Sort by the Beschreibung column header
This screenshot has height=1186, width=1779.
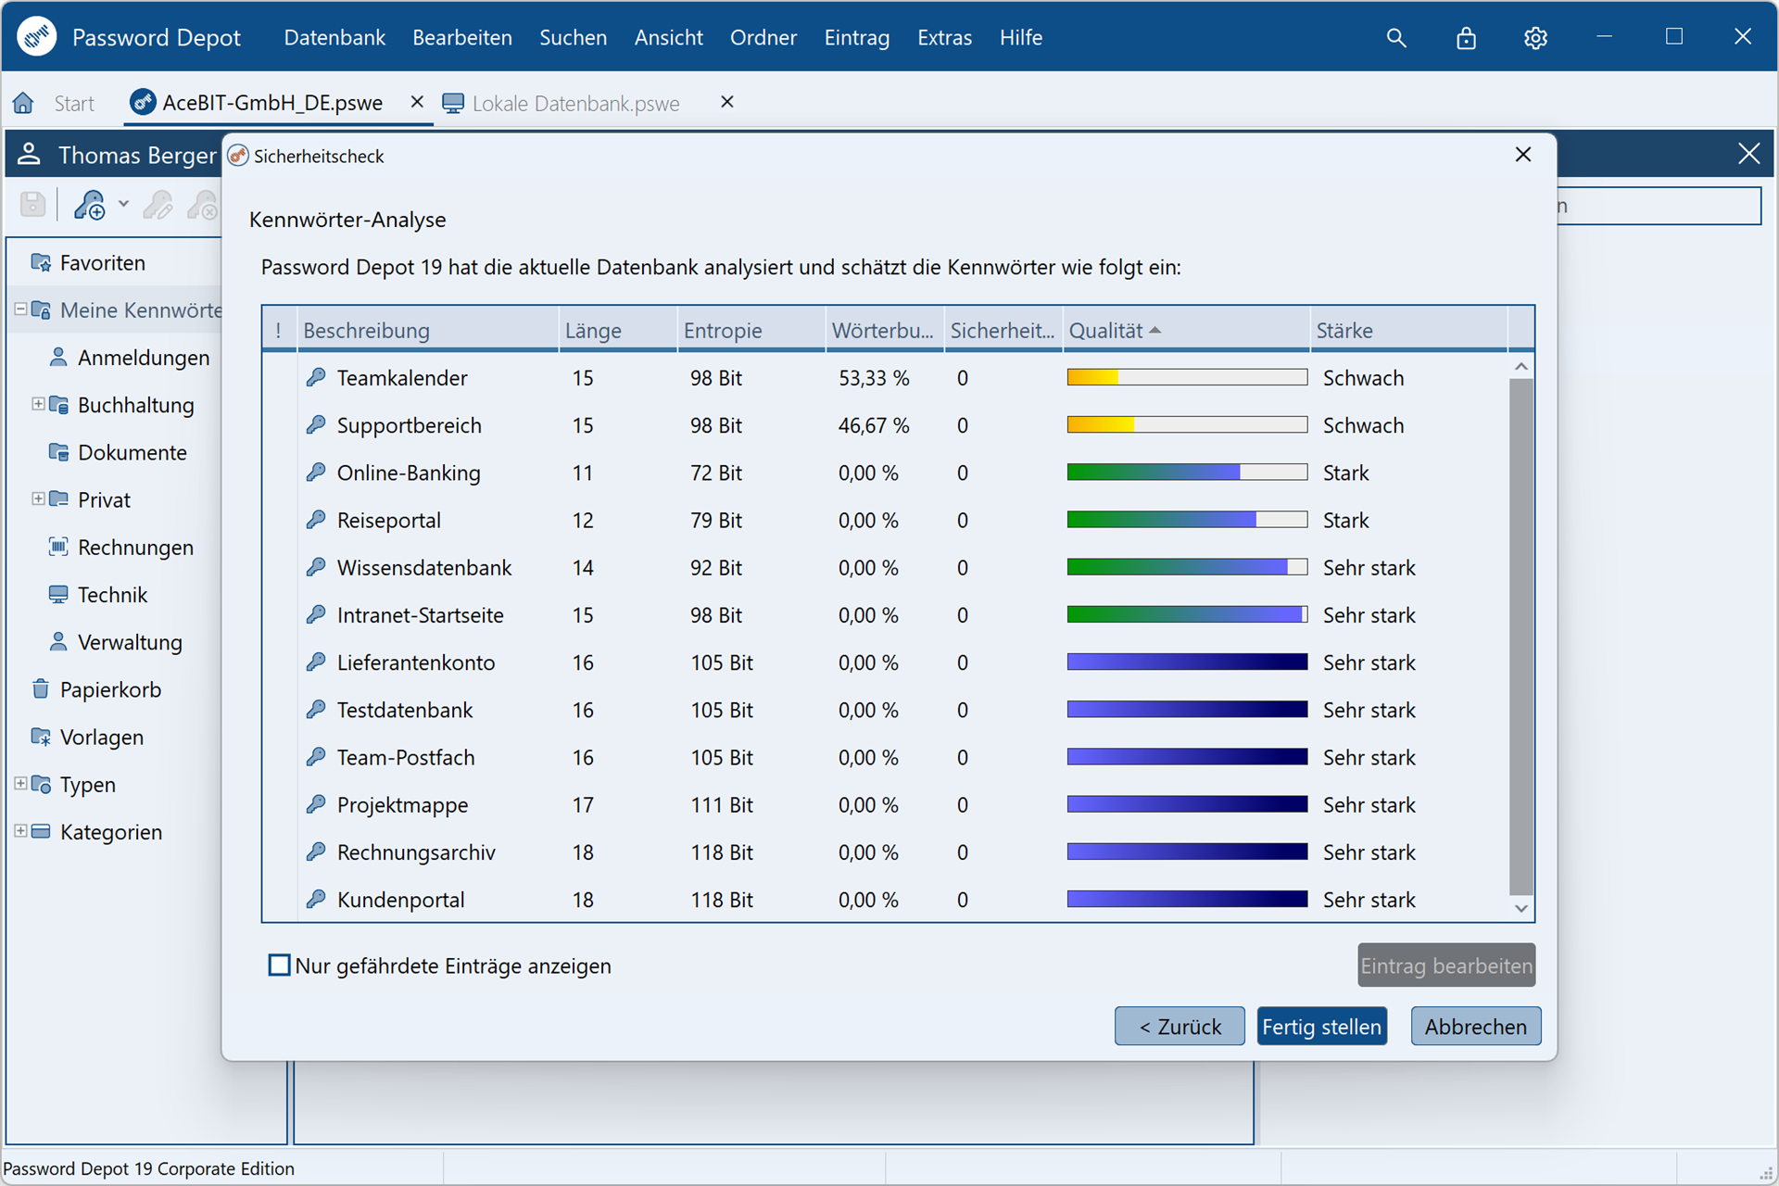coord(428,330)
